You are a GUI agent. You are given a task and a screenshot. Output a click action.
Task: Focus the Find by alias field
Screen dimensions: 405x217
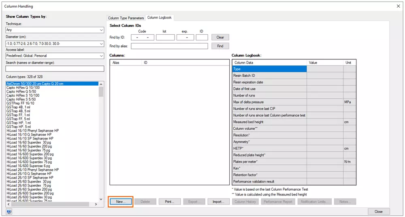pos(169,46)
